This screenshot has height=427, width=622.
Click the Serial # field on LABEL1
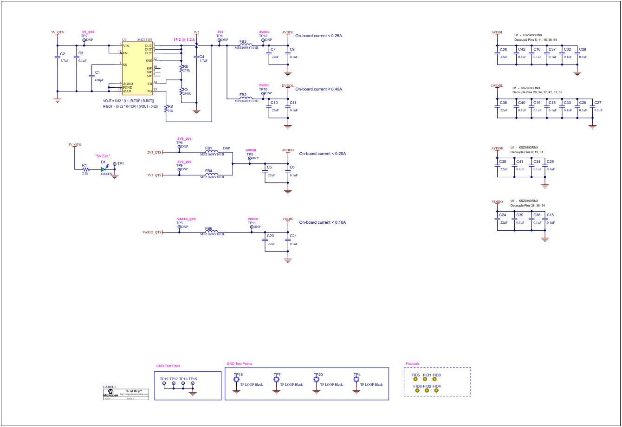[x=131, y=398]
